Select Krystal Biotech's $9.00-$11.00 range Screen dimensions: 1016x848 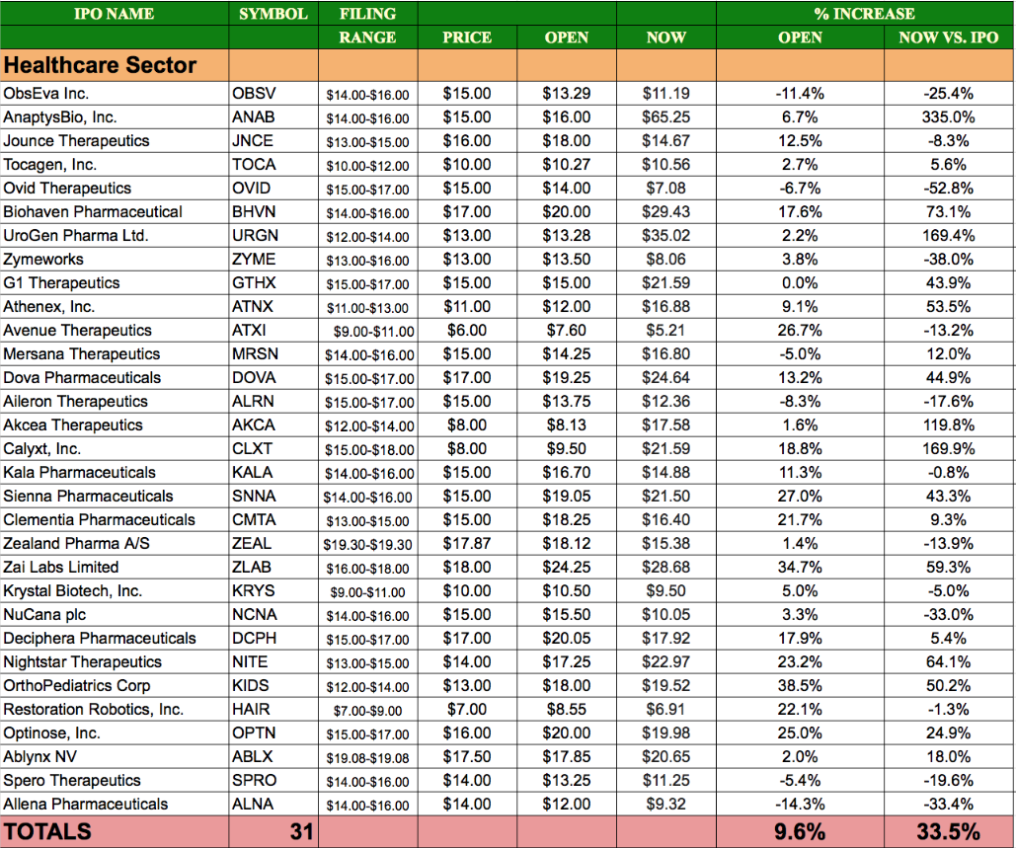coord(367,592)
